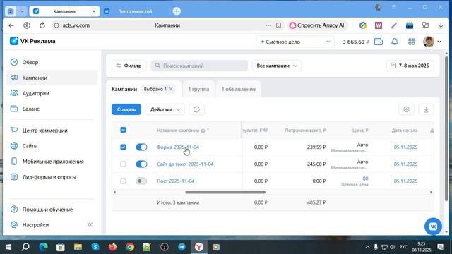Turn off the Сайт дл текст campaign switch
This screenshot has width=452, height=254.
pyautogui.click(x=141, y=164)
